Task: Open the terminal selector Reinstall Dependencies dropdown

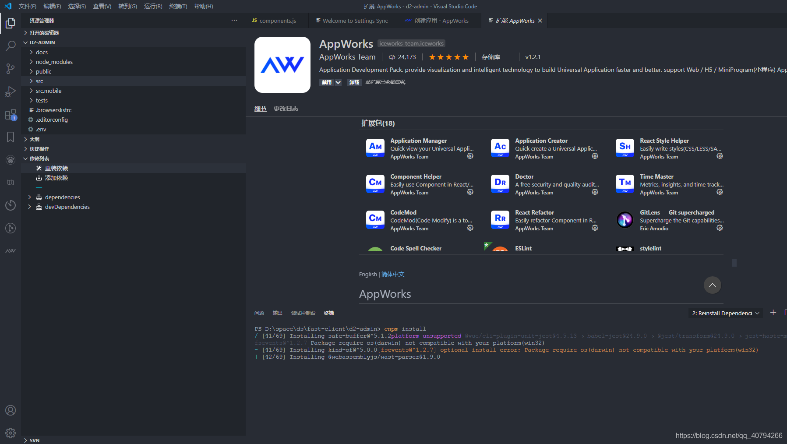Action: [x=725, y=313]
